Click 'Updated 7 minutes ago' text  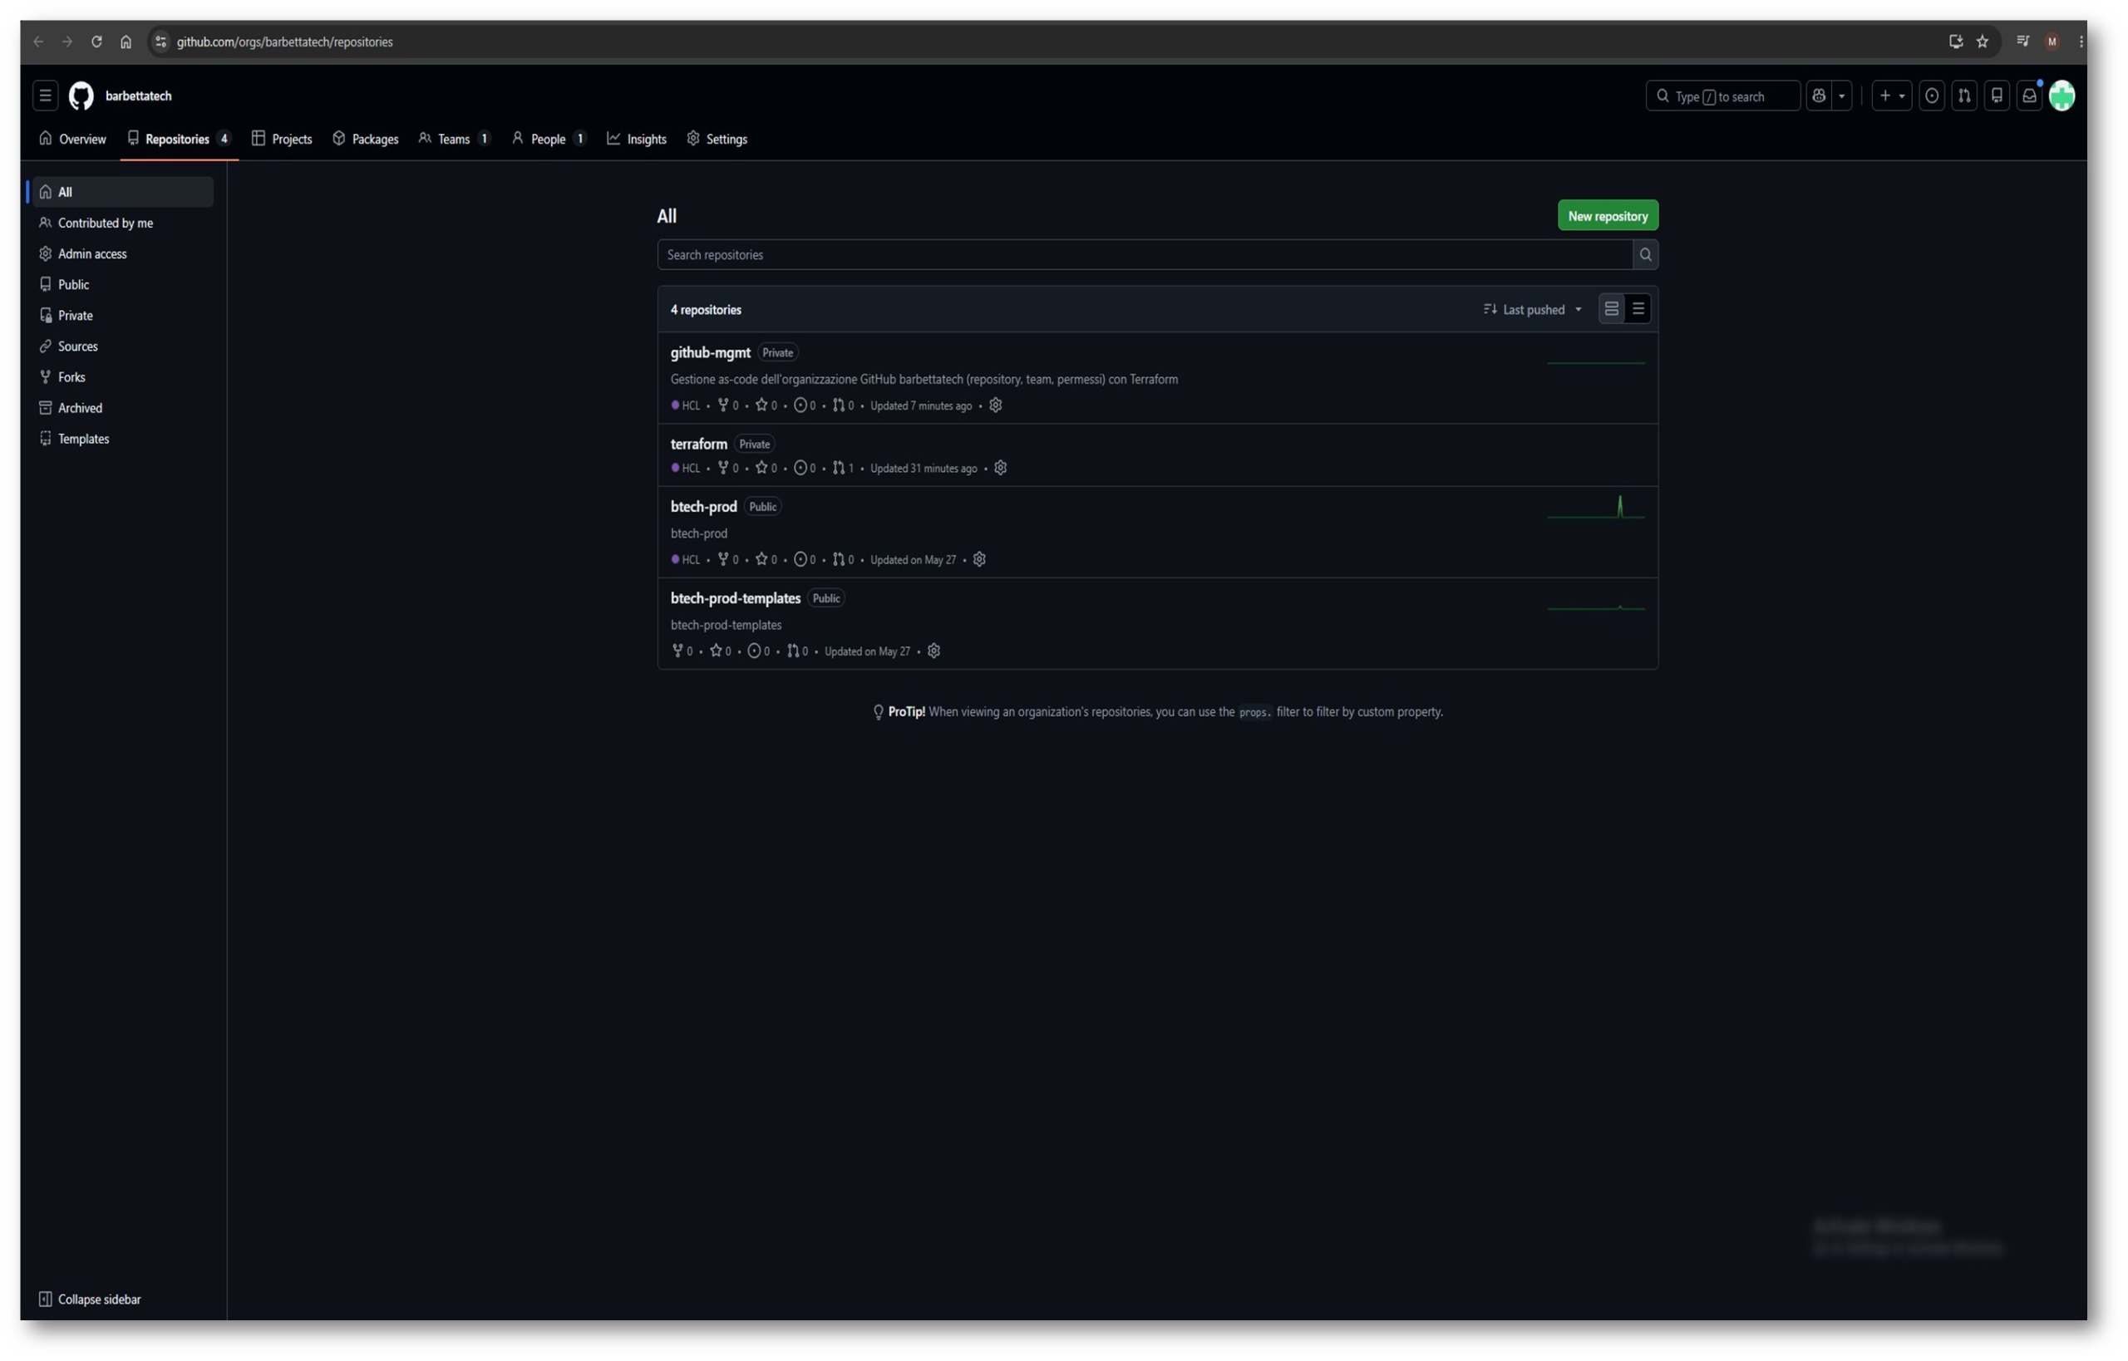tap(920, 405)
